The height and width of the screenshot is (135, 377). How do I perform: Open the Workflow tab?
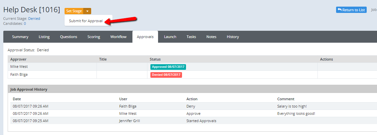[118, 37]
